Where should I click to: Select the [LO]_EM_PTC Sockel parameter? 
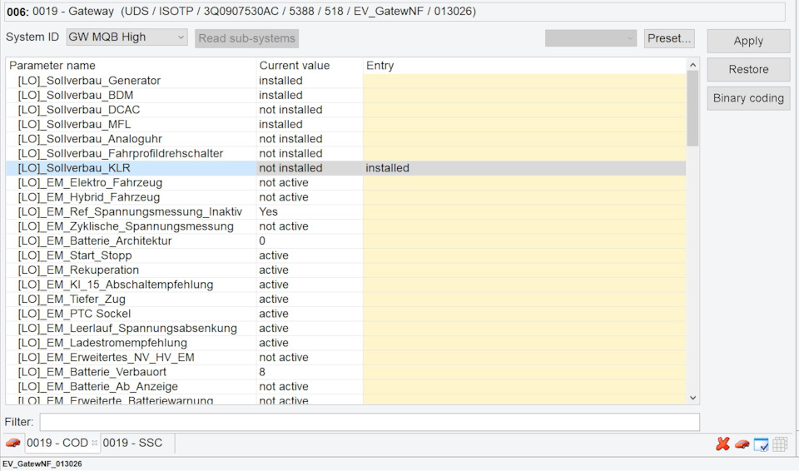[74, 314]
